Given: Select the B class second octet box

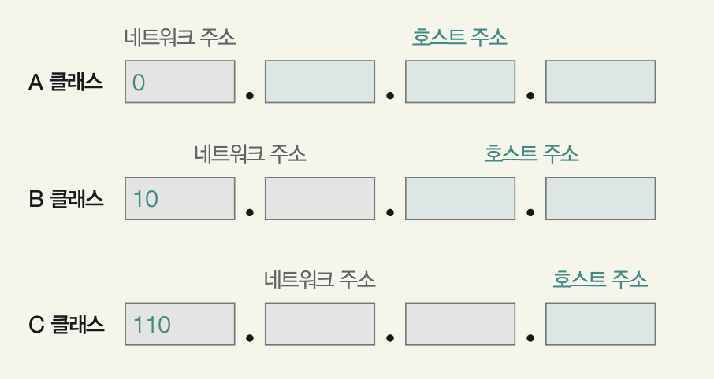Looking at the screenshot, I should [x=320, y=199].
